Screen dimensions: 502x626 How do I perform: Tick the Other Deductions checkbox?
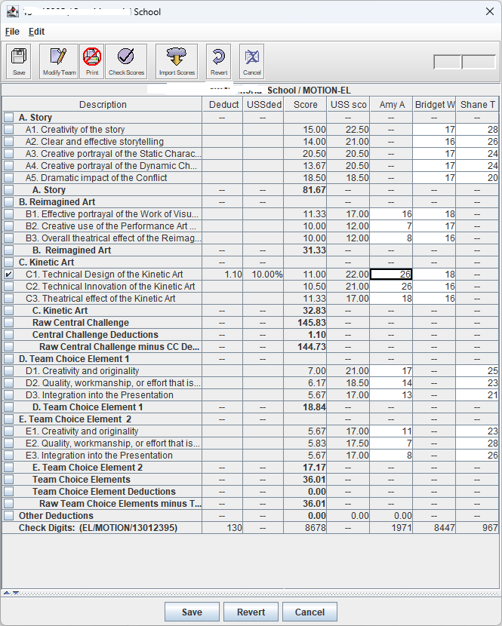click(x=8, y=515)
